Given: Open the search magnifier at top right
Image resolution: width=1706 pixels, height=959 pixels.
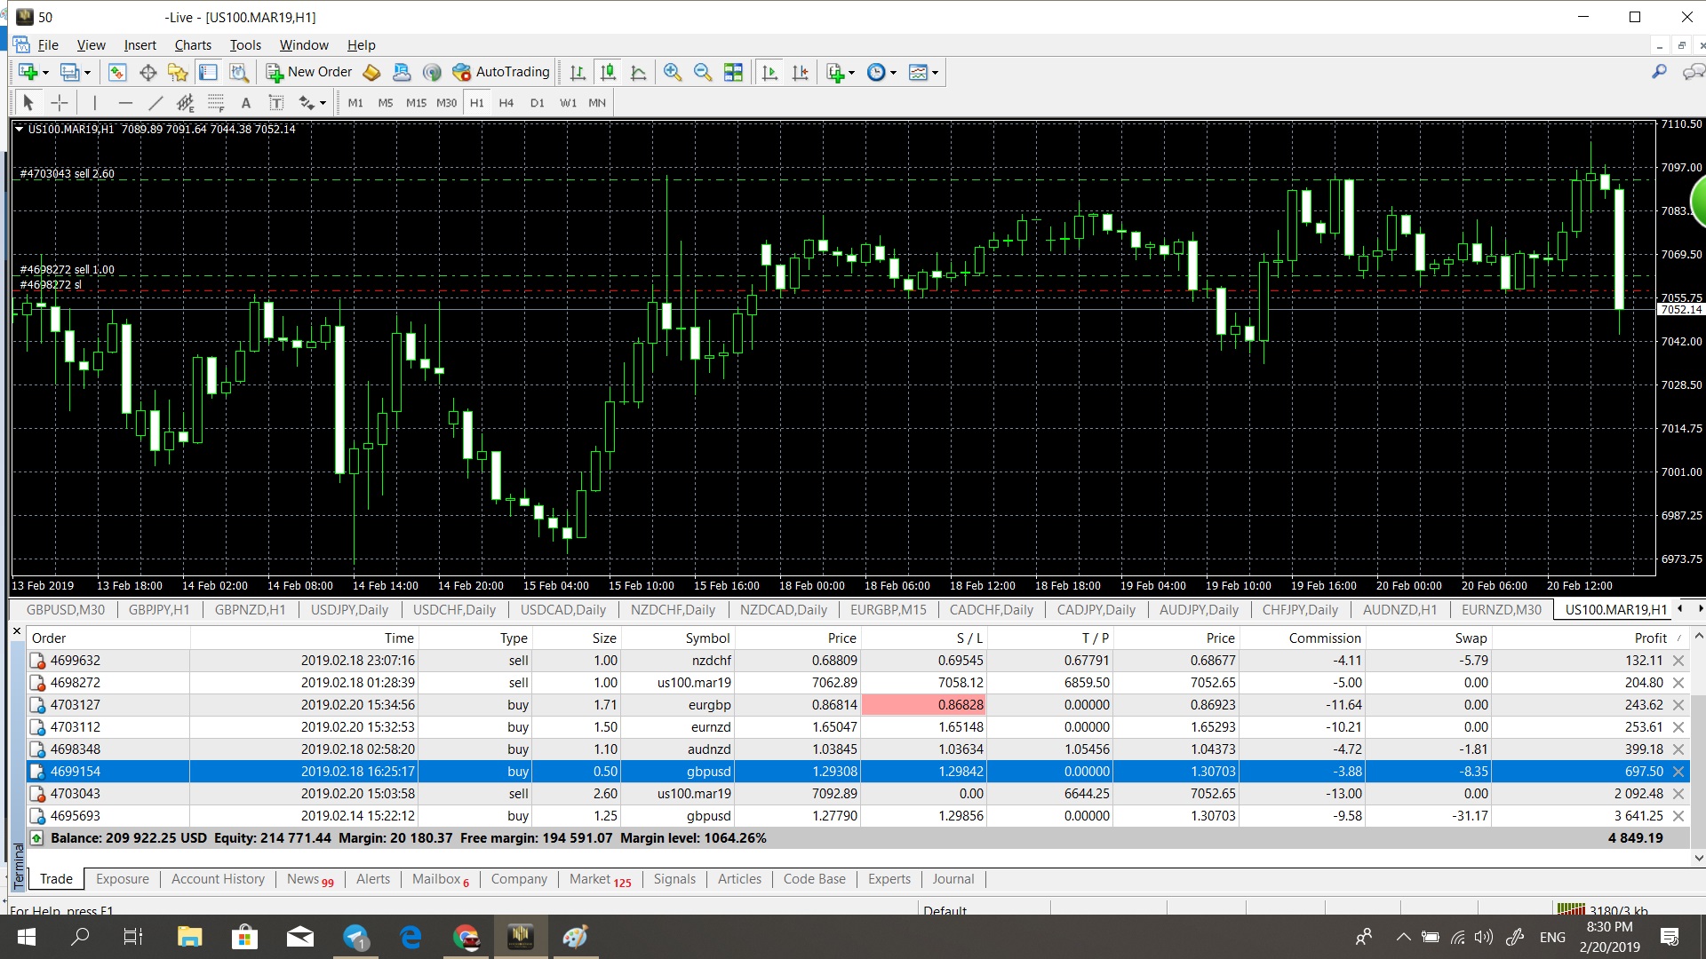Looking at the screenshot, I should [1659, 72].
